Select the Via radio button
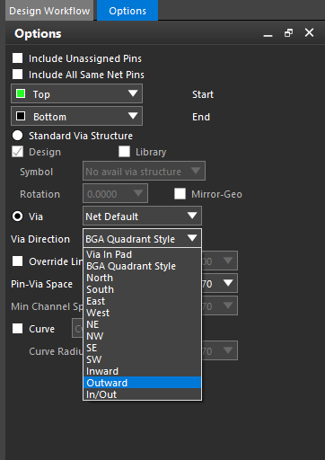The width and height of the screenshot is (325, 460). (x=17, y=217)
